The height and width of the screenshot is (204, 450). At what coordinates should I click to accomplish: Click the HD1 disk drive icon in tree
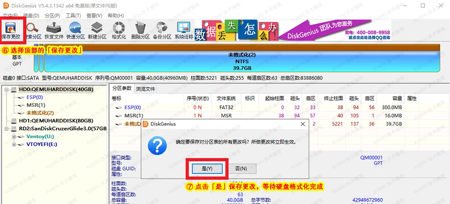pos(14,121)
